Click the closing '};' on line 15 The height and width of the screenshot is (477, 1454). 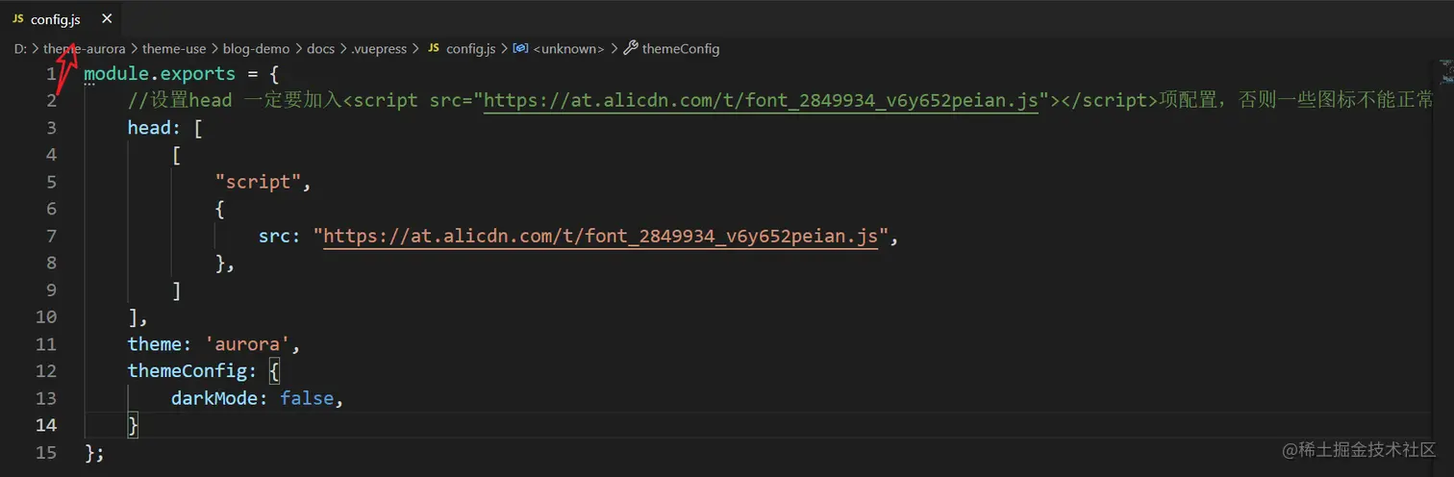[x=94, y=451]
